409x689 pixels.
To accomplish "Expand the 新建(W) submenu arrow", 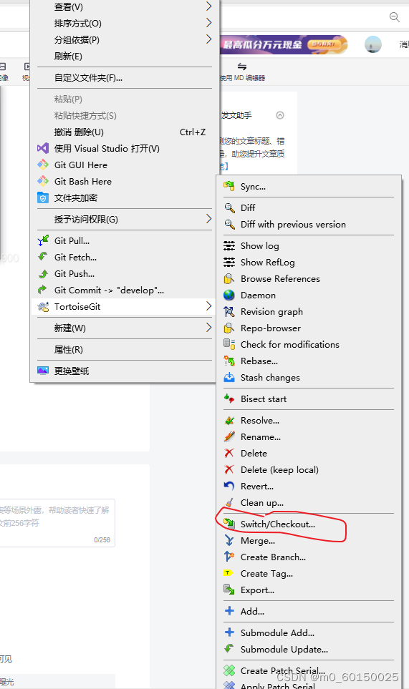I will pyautogui.click(x=209, y=328).
